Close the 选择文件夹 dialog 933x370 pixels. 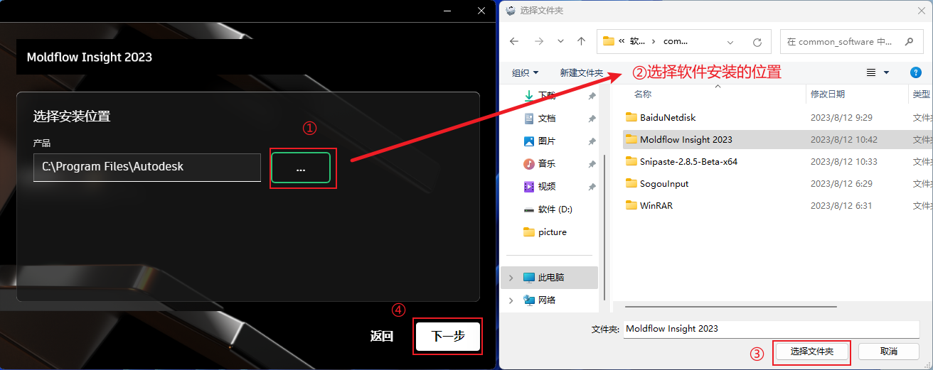point(920,10)
